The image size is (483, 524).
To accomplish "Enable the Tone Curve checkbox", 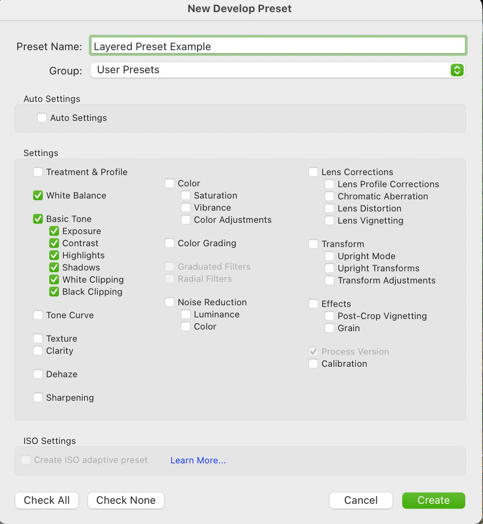I will click(38, 315).
